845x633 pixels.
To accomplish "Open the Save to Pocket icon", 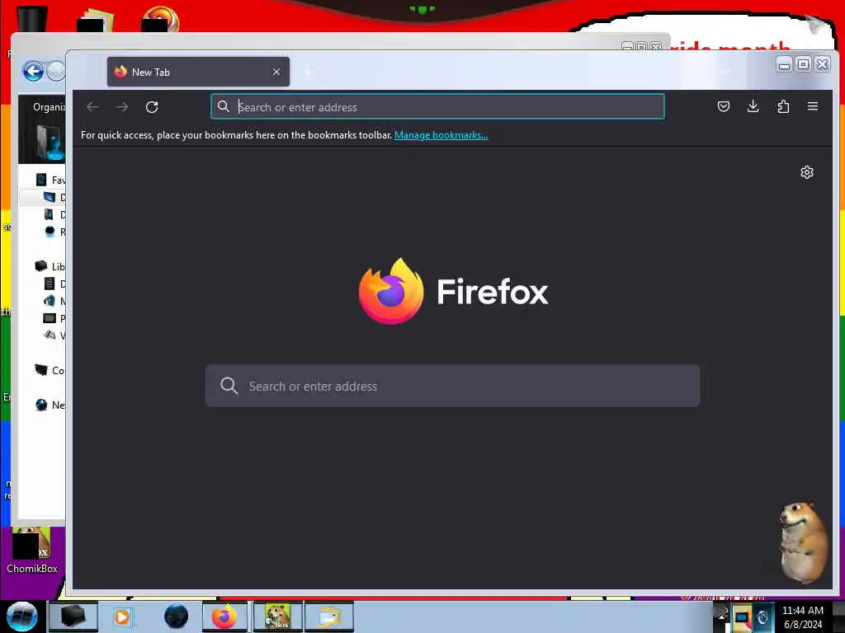I will [724, 106].
